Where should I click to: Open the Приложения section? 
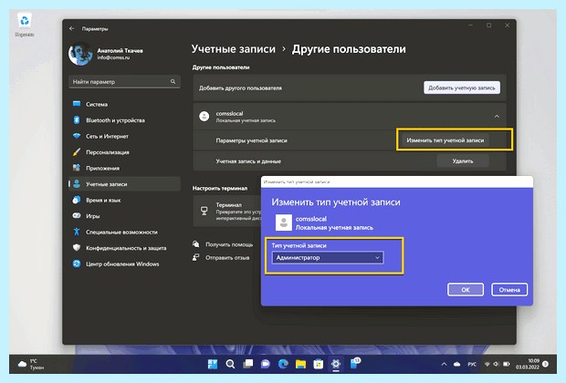(124, 168)
